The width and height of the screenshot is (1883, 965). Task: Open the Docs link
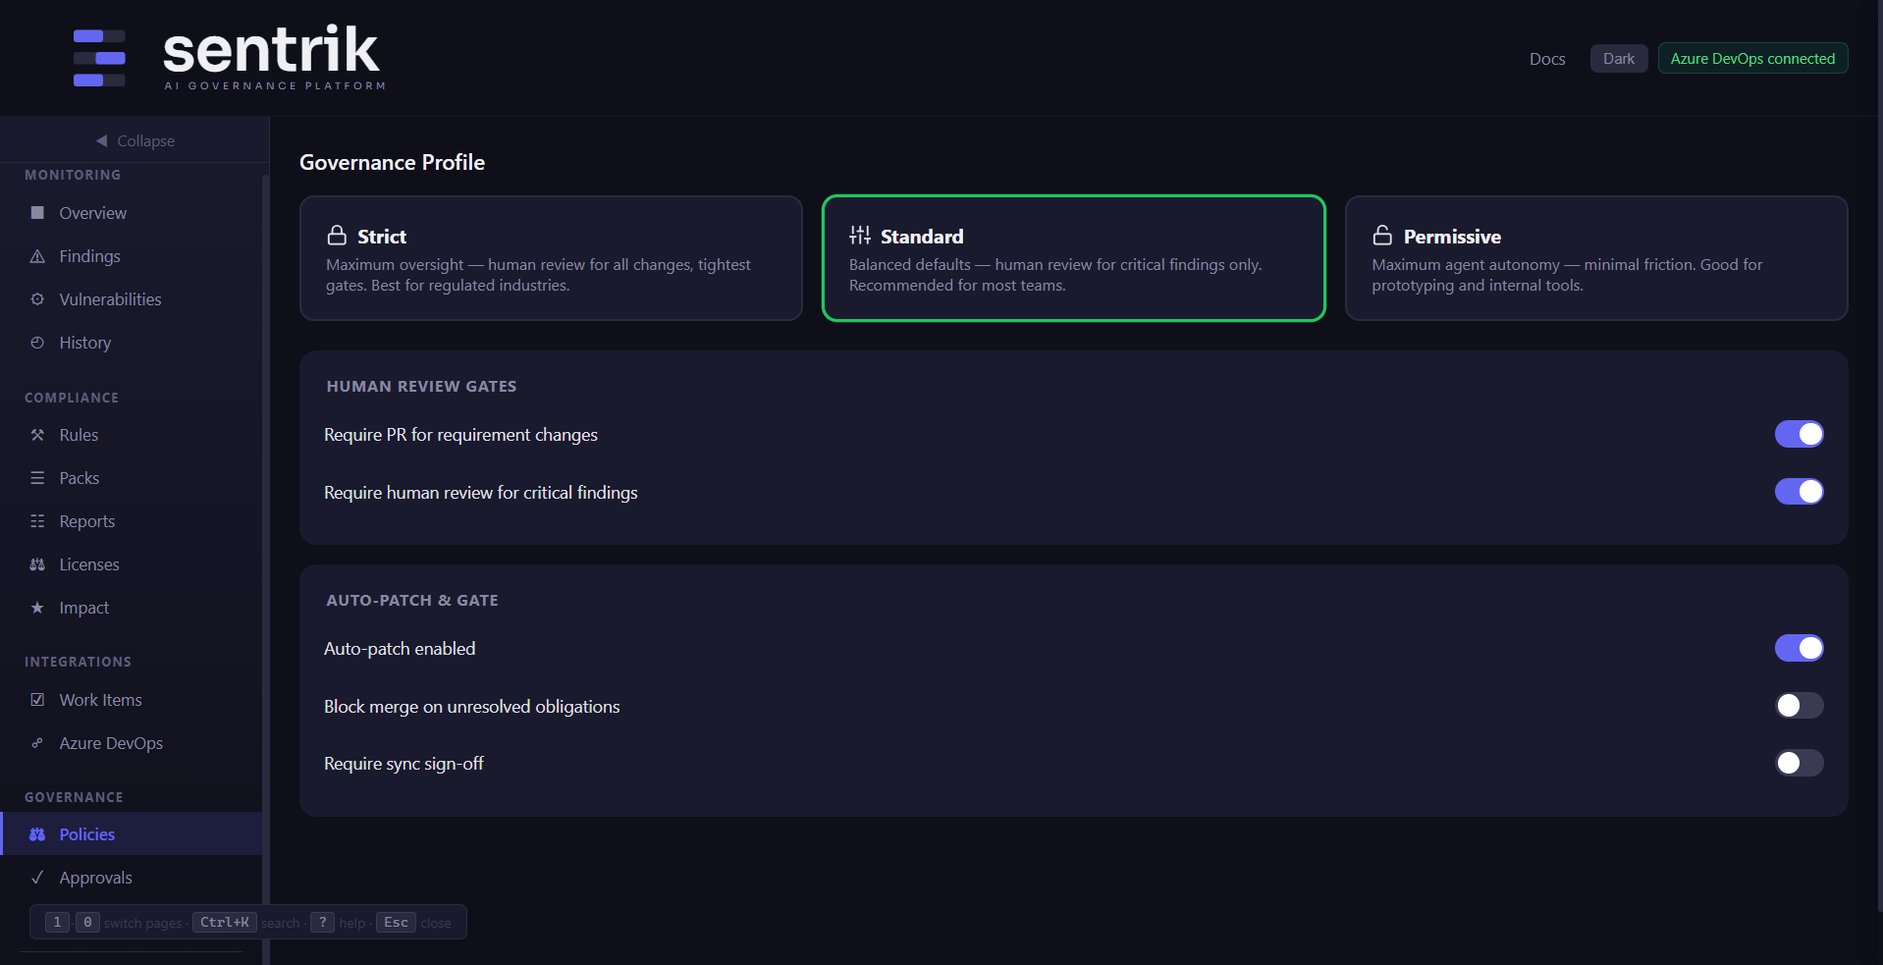pyautogui.click(x=1547, y=59)
